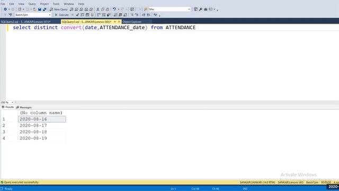The image size is (339, 191).
Task: Select Results to File icon
Action: click(125, 15)
